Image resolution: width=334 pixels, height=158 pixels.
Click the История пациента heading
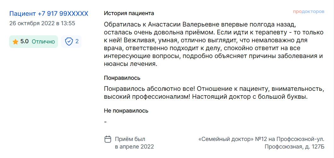tap(129, 14)
